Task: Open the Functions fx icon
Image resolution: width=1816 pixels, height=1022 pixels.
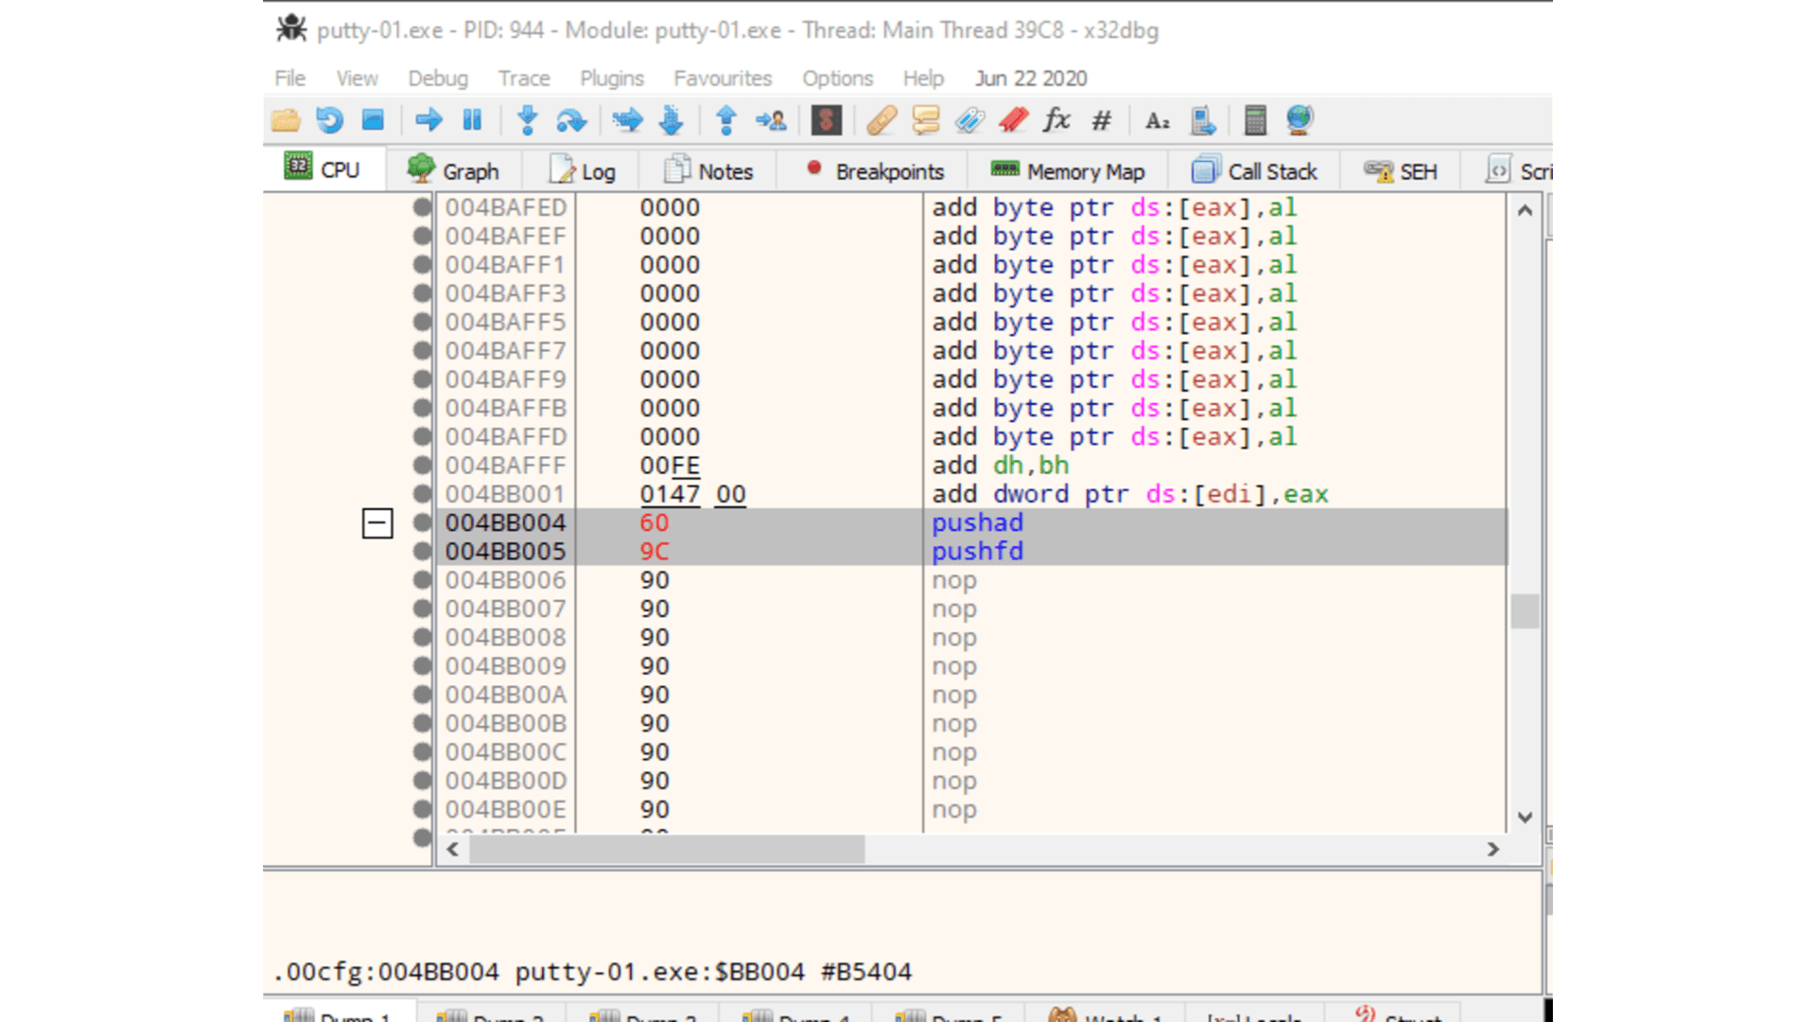Action: pos(1056,120)
